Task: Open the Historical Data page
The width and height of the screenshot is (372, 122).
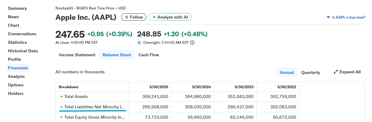Action: [x=23, y=51]
